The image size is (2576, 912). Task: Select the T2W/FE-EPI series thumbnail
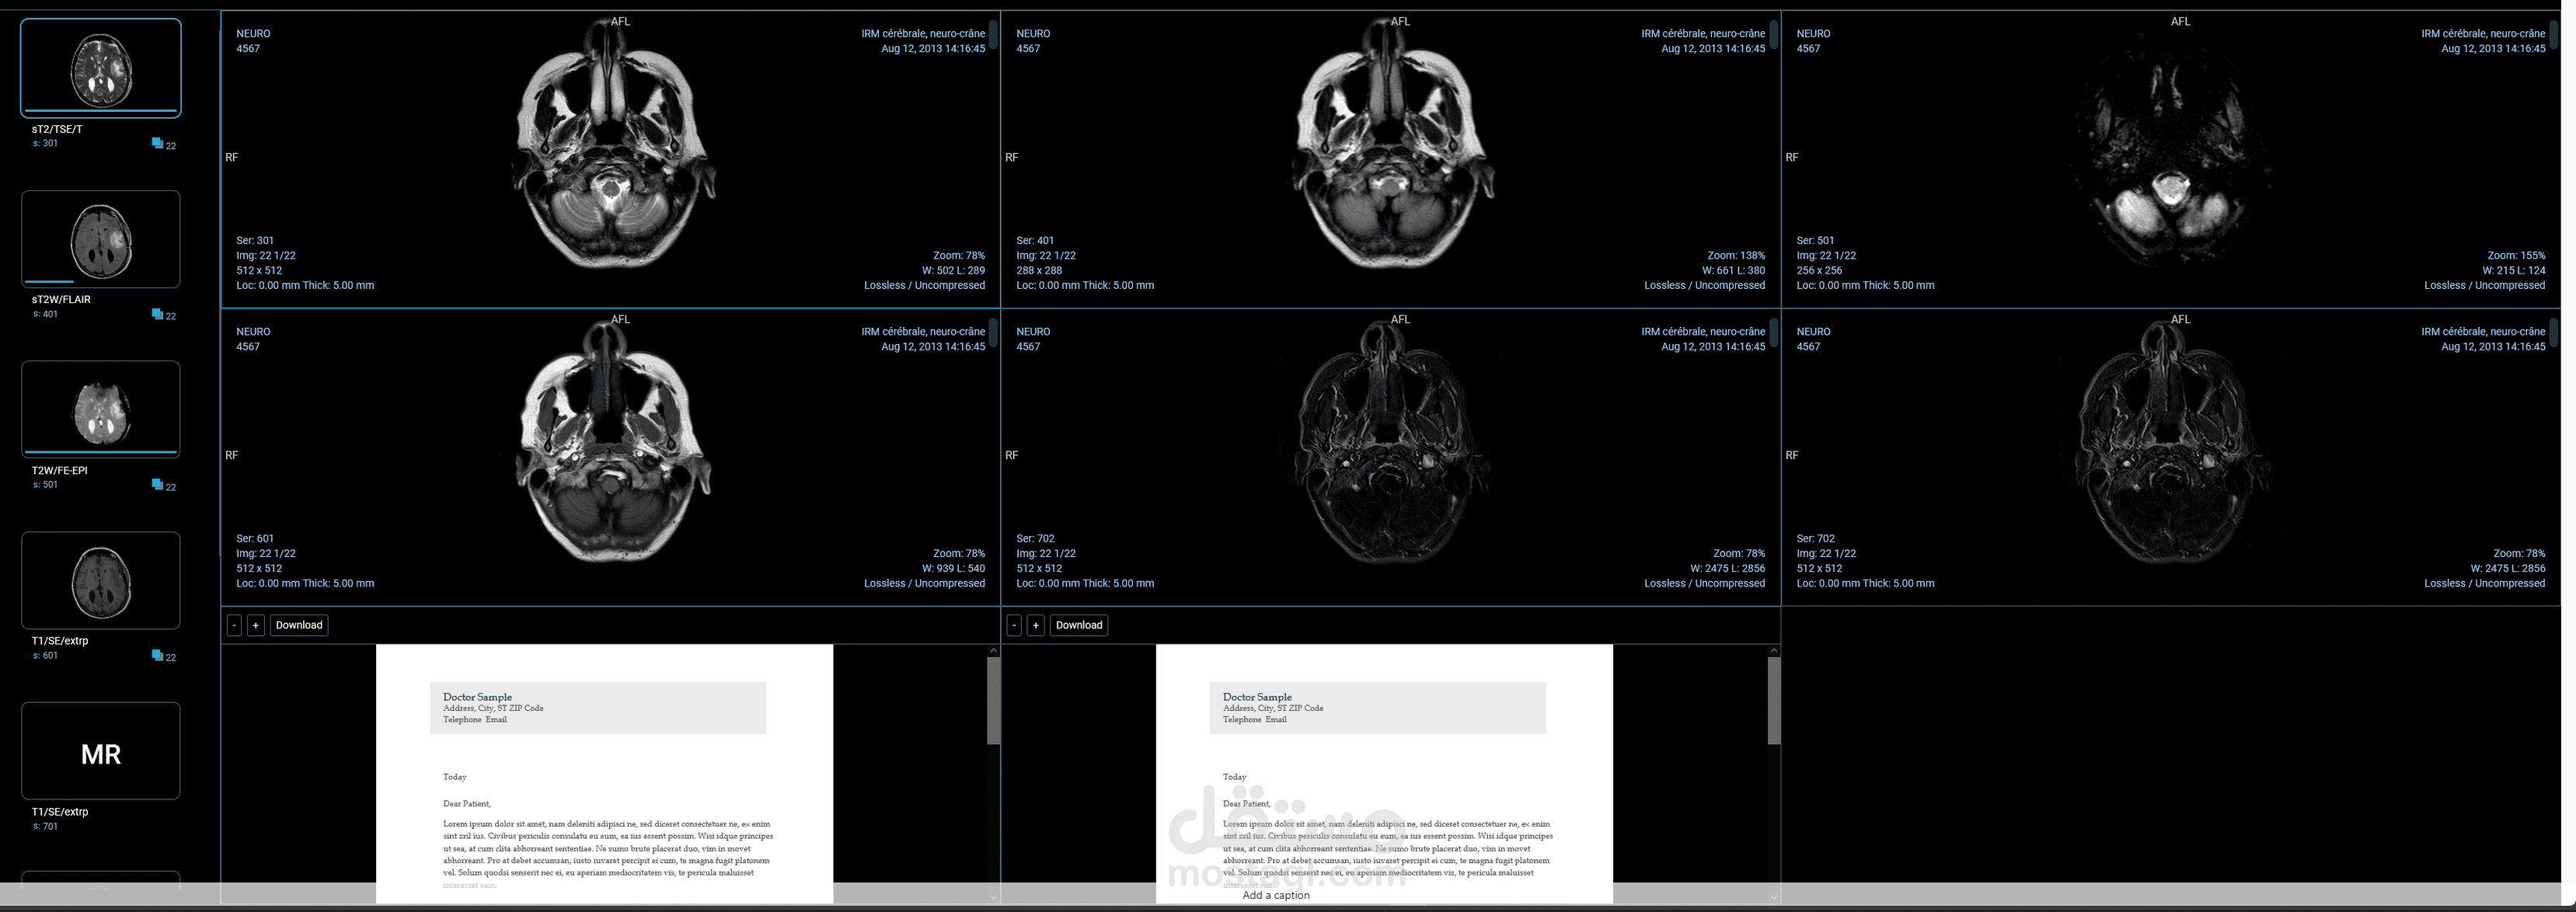click(x=101, y=409)
